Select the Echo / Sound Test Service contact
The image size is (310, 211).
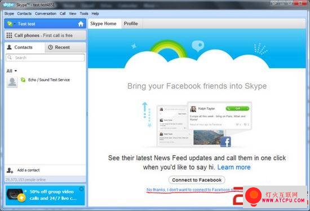click(45, 82)
